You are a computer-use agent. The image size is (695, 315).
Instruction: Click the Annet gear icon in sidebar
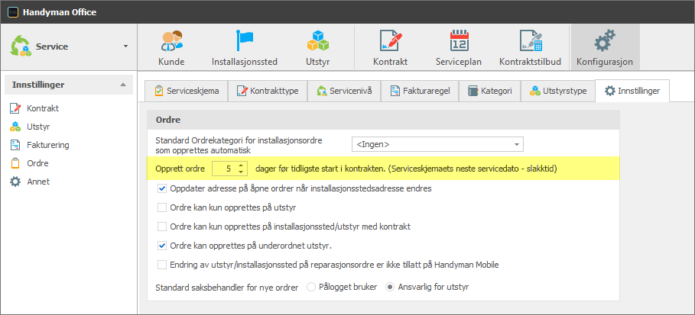pyautogui.click(x=15, y=182)
